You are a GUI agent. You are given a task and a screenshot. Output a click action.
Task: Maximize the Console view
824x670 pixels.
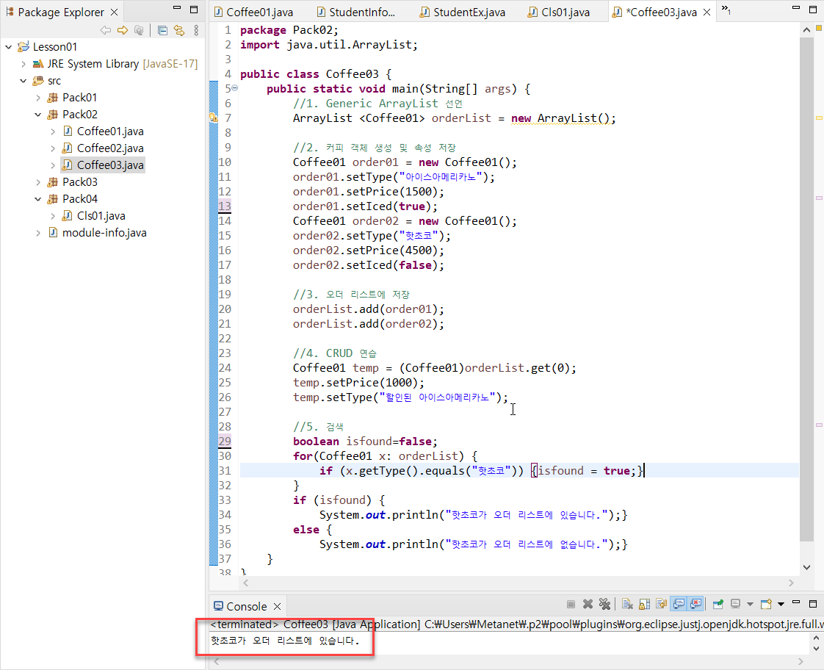click(x=813, y=604)
